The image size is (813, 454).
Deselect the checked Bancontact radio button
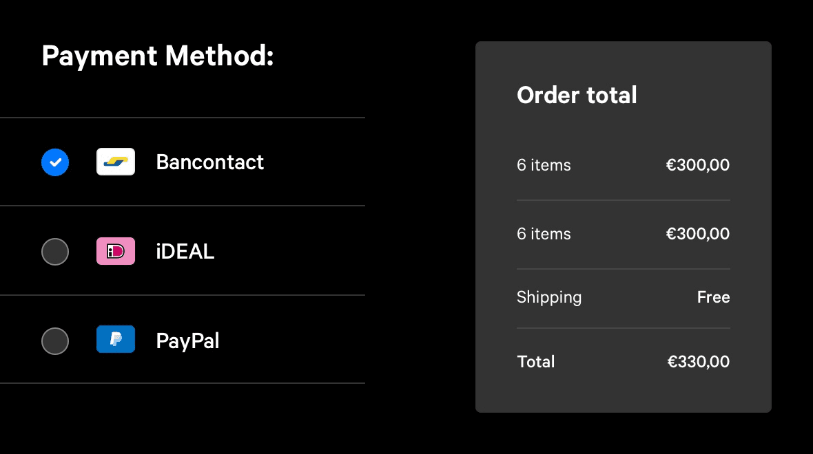click(55, 162)
